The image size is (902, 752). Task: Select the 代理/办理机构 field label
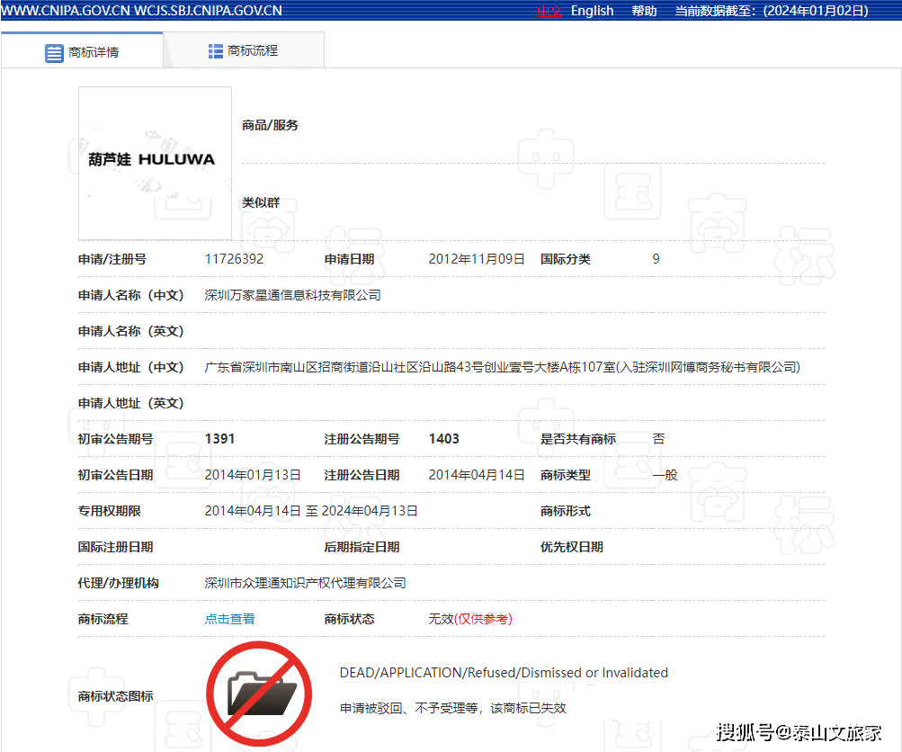[119, 583]
